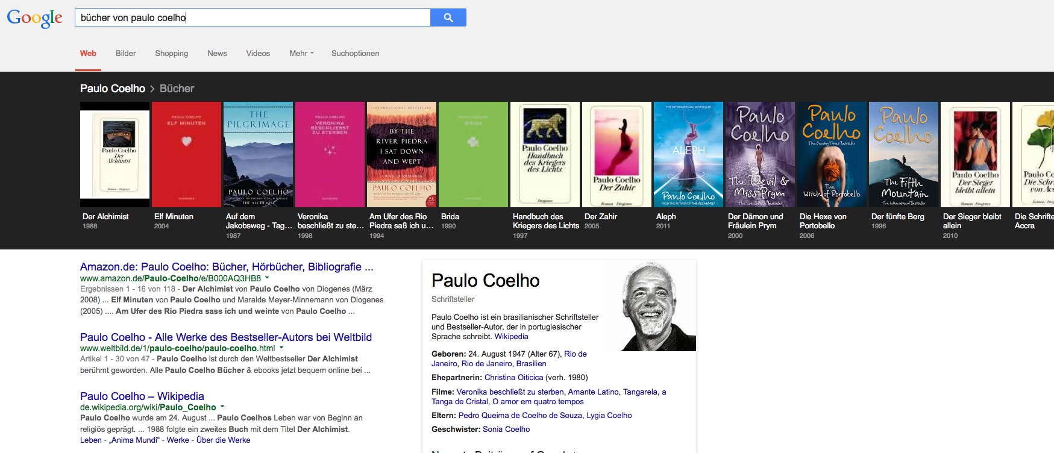This screenshot has height=453, width=1054.
Task: Click the Aleph caption text
Action: point(666,216)
